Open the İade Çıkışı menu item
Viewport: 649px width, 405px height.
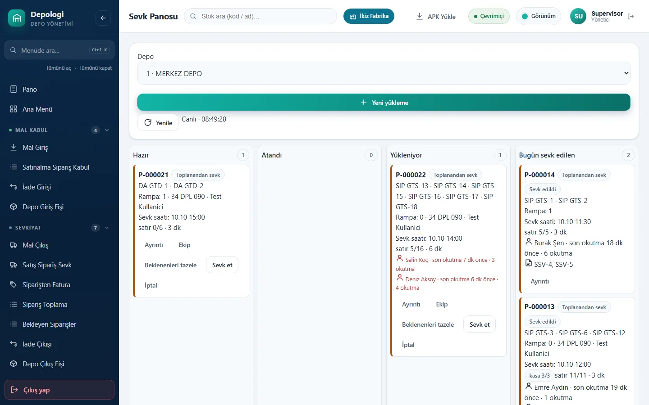point(59,344)
